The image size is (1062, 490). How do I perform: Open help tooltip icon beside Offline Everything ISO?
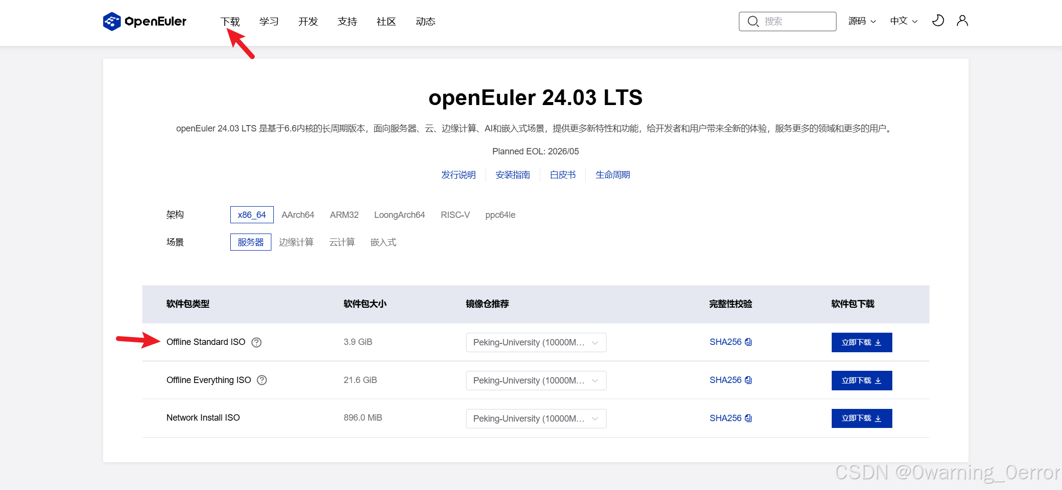pyautogui.click(x=262, y=380)
